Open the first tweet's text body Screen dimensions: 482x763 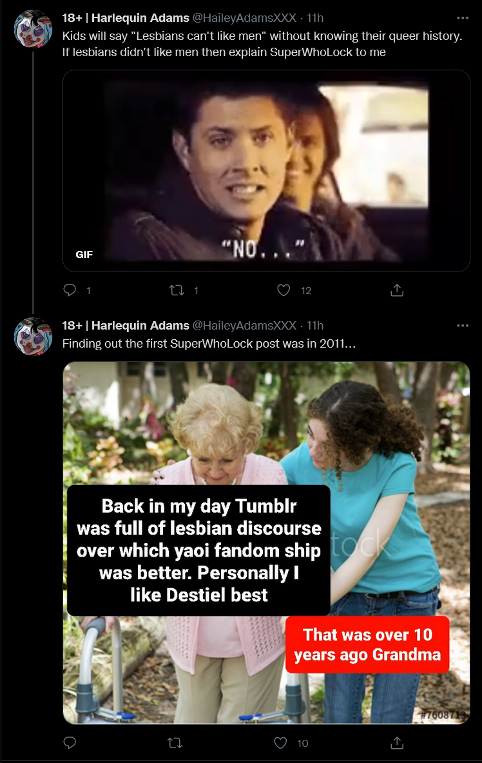[x=262, y=44]
